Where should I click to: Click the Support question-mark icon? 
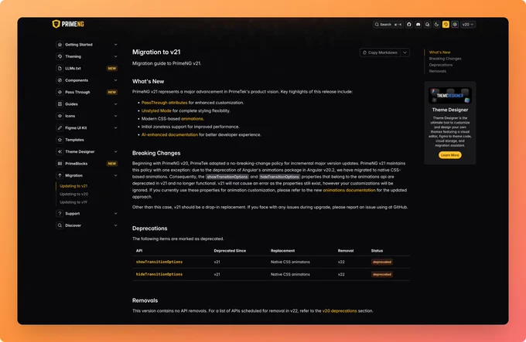pyautogui.click(x=60, y=214)
